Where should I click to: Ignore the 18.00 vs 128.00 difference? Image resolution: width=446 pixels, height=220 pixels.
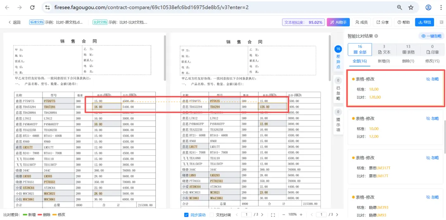(432, 79)
